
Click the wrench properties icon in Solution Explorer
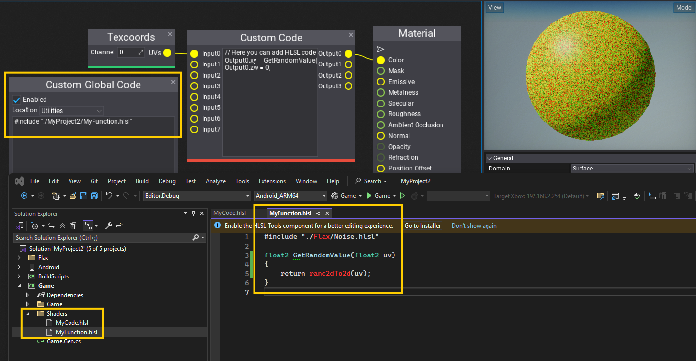click(x=109, y=225)
